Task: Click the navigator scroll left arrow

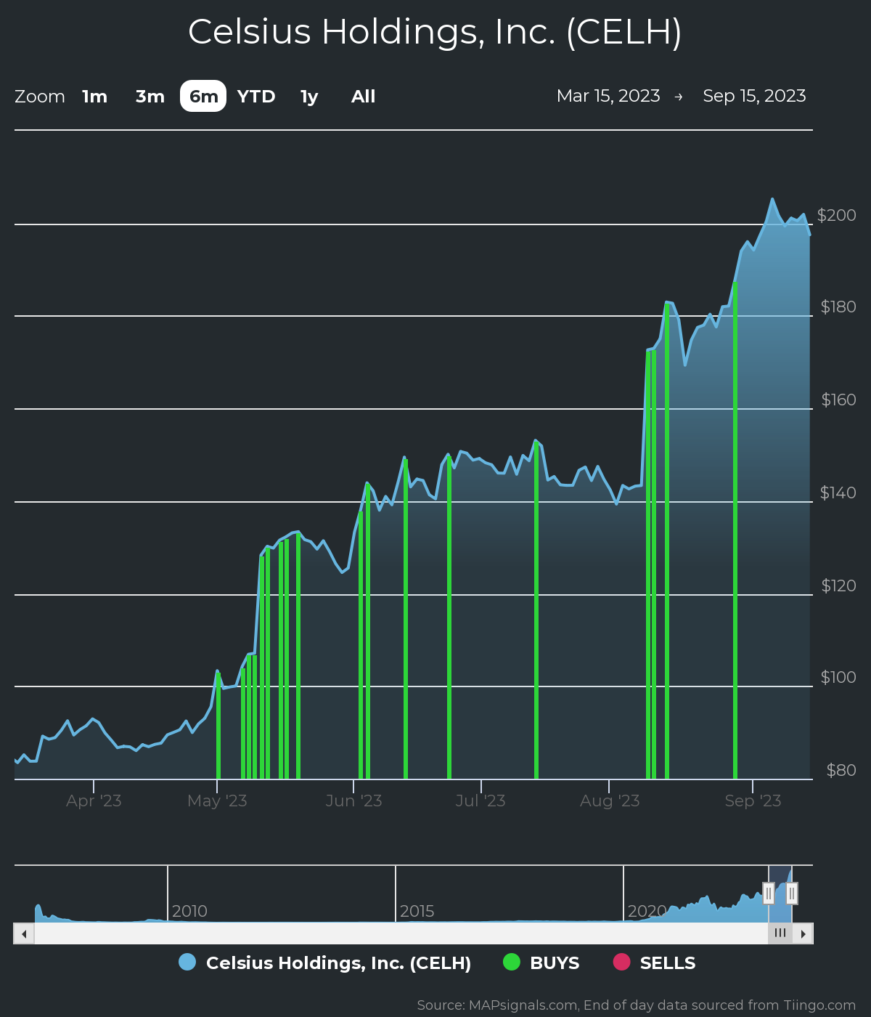Action: tap(24, 933)
